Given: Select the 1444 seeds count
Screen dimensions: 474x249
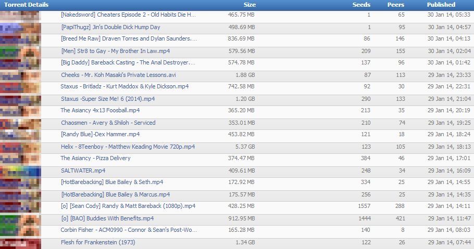Looking at the screenshot, I should point(365,218).
